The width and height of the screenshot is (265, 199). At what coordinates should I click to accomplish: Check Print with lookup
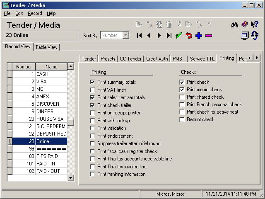92,121
